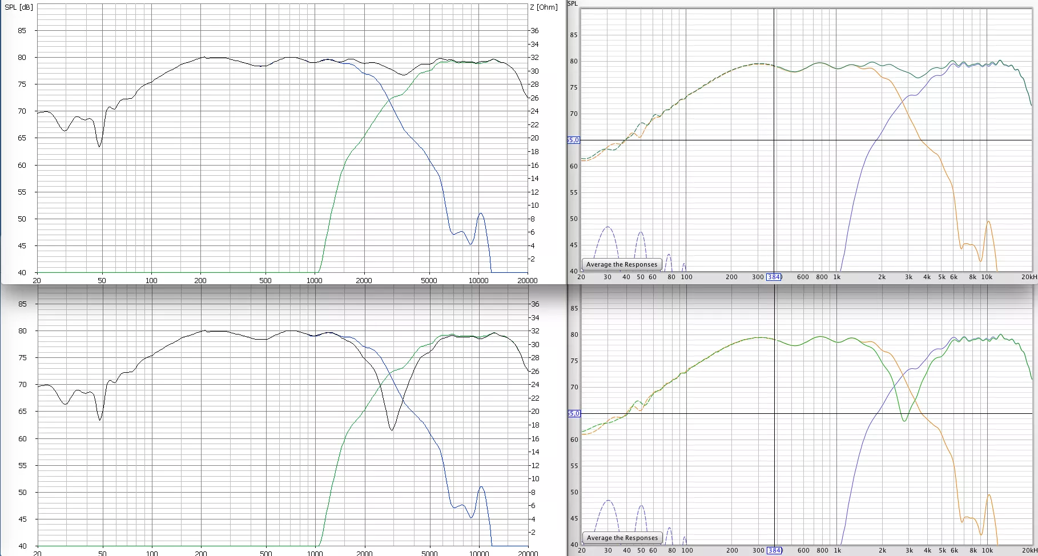Click the deep black-curve notch in lower left graph
This screenshot has height=556, width=1038.
click(x=392, y=429)
